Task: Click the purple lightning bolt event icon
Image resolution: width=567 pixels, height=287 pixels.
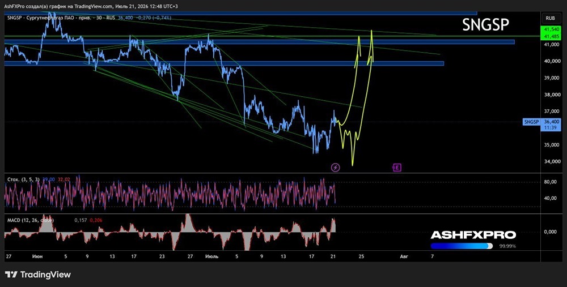Action: (336, 168)
